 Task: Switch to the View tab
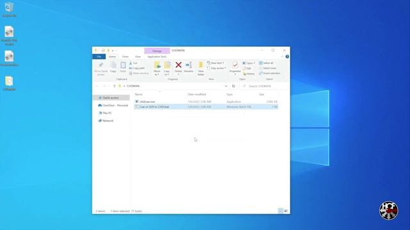click(x=138, y=57)
